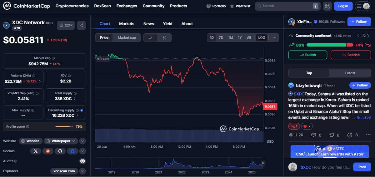Switch chart to Market cap mode

click(x=127, y=37)
